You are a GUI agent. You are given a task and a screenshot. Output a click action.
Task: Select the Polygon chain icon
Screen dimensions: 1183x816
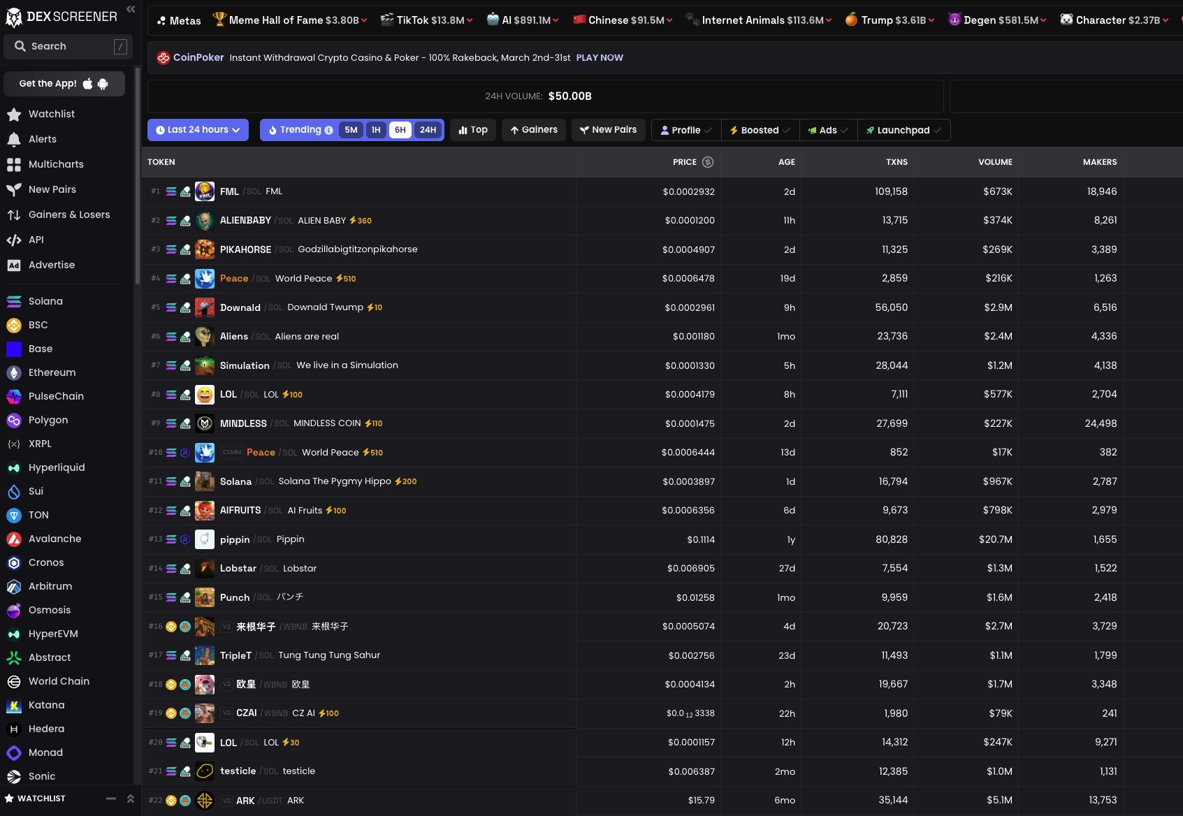(14, 420)
